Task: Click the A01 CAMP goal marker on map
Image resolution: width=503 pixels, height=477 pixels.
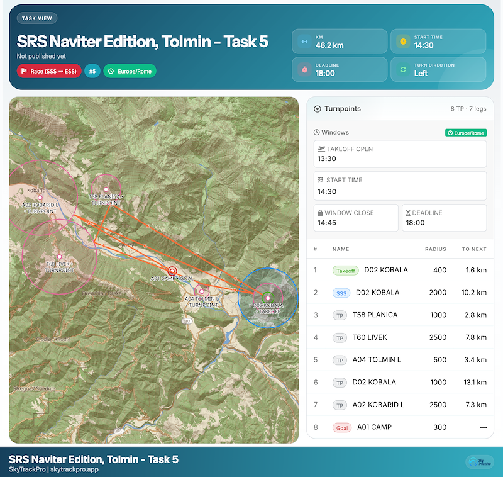Action: (x=172, y=271)
